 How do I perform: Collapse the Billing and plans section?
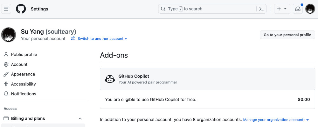pyautogui.click(x=80, y=118)
